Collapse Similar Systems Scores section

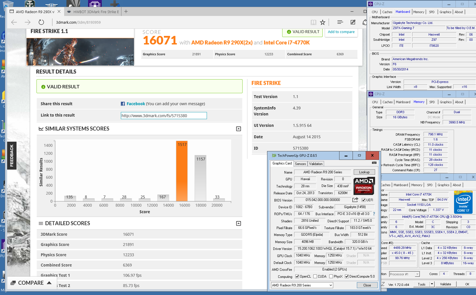(239, 129)
